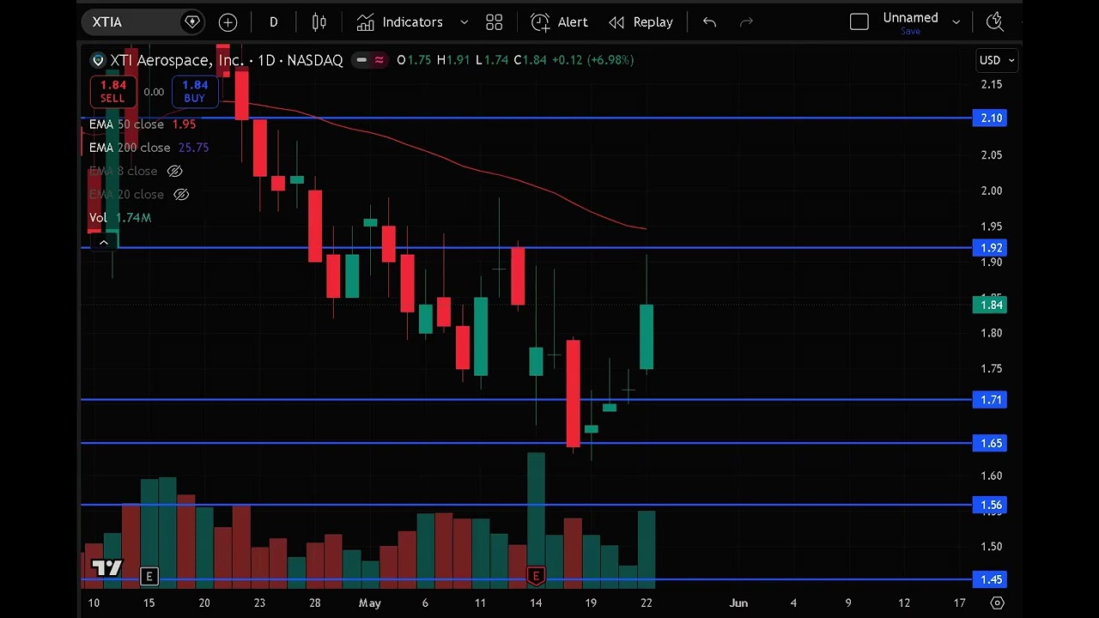Open the quick search icon

[995, 22]
